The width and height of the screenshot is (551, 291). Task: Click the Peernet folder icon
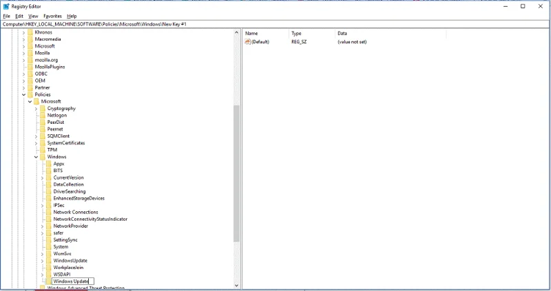pyautogui.click(x=43, y=129)
